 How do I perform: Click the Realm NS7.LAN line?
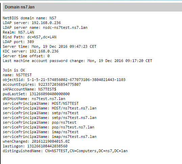coord(18,32)
